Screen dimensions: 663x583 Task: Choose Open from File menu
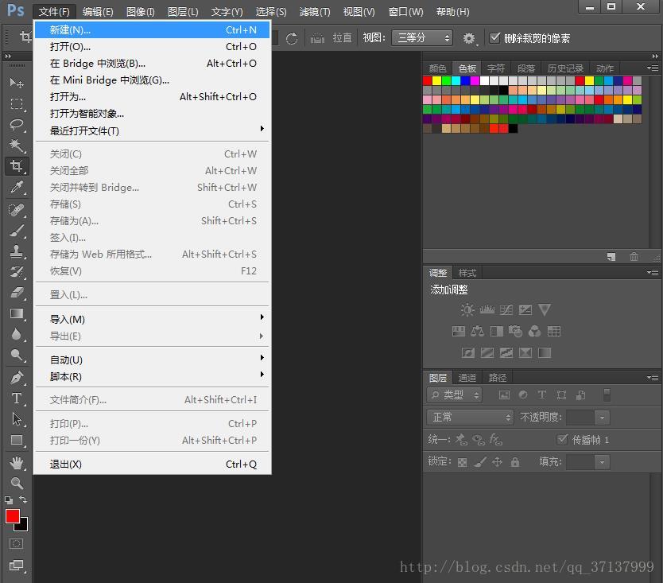[152, 47]
